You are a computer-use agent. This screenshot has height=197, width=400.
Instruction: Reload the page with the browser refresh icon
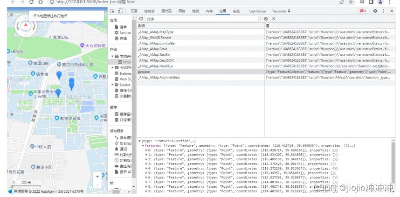click(31, 2)
